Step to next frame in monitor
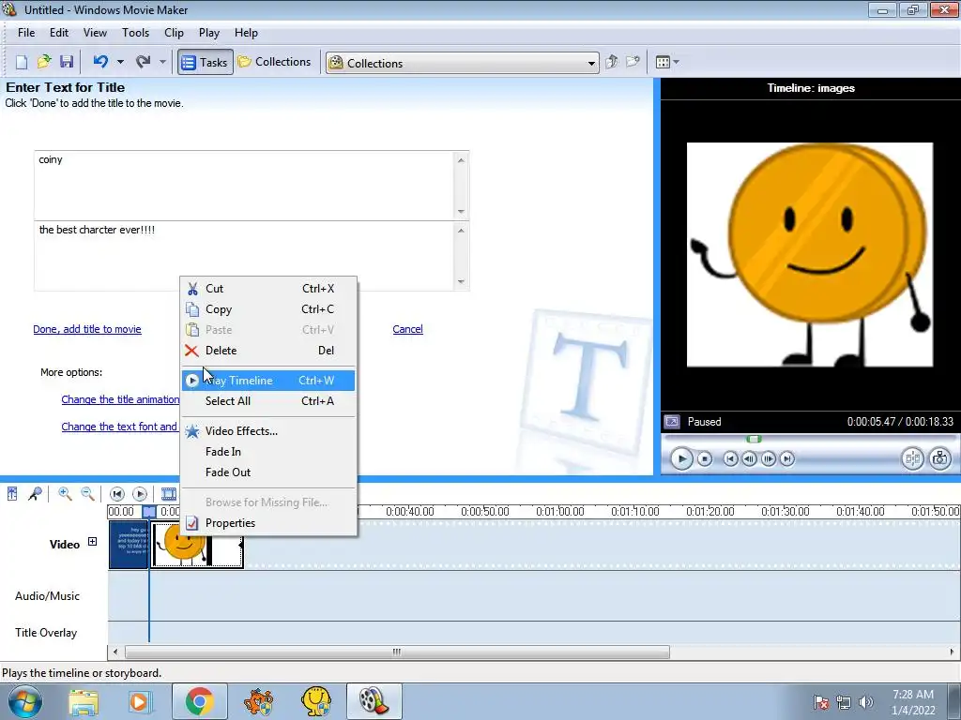The height and width of the screenshot is (720, 961). pyautogui.click(x=768, y=458)
